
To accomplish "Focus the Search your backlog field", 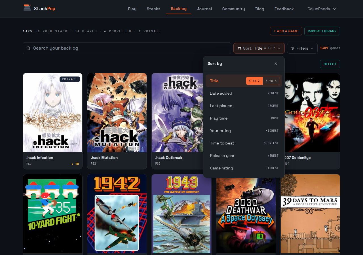I will [x=127, y=48].
